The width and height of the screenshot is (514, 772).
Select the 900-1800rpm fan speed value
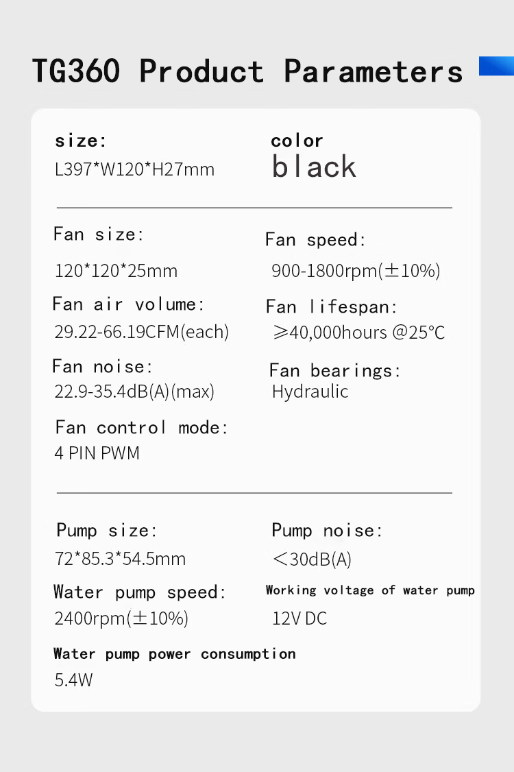(x=356, y=271)
